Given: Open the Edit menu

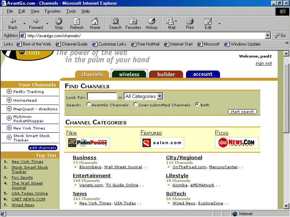Looking at the screenshot, I should (22, 11).
